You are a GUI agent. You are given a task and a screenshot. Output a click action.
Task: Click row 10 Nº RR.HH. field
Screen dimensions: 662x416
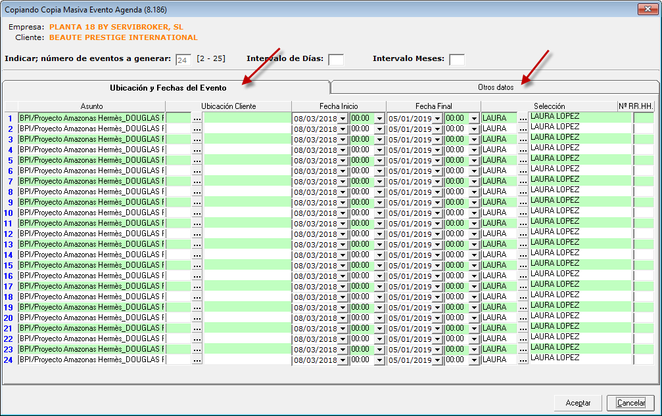pos(644,213)
